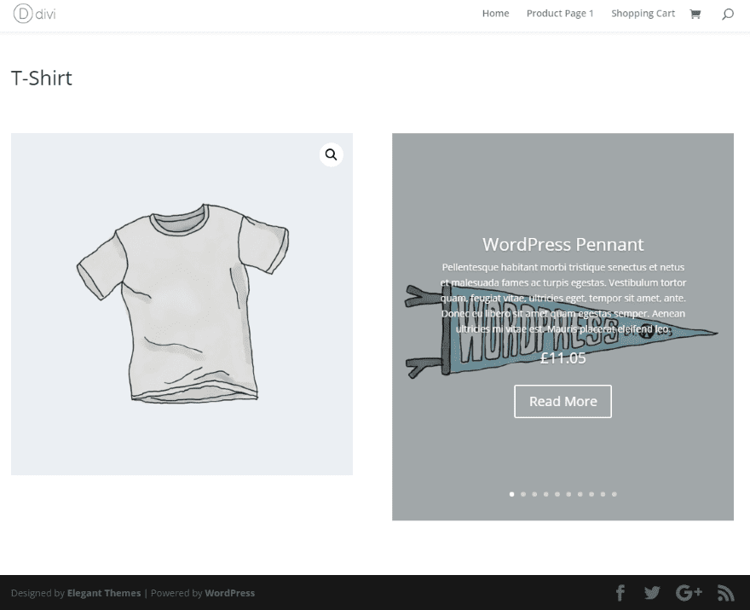Image resolution: width=750 pixels, height=610 pixels.
Task: Open the Twitter footer icon
Action: 652,593
